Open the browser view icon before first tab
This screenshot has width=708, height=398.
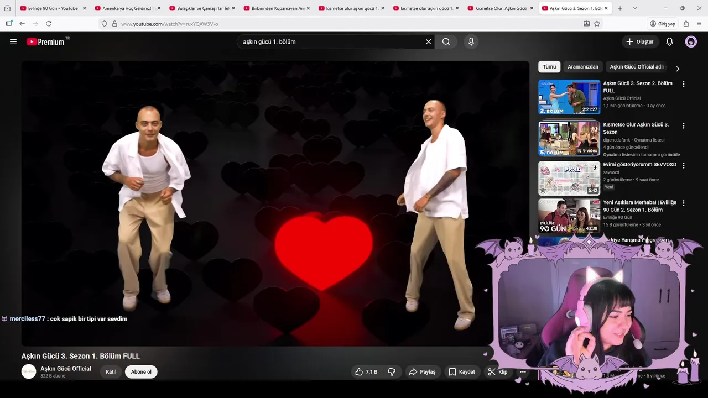pyautogui.click(x=7, y=8)
